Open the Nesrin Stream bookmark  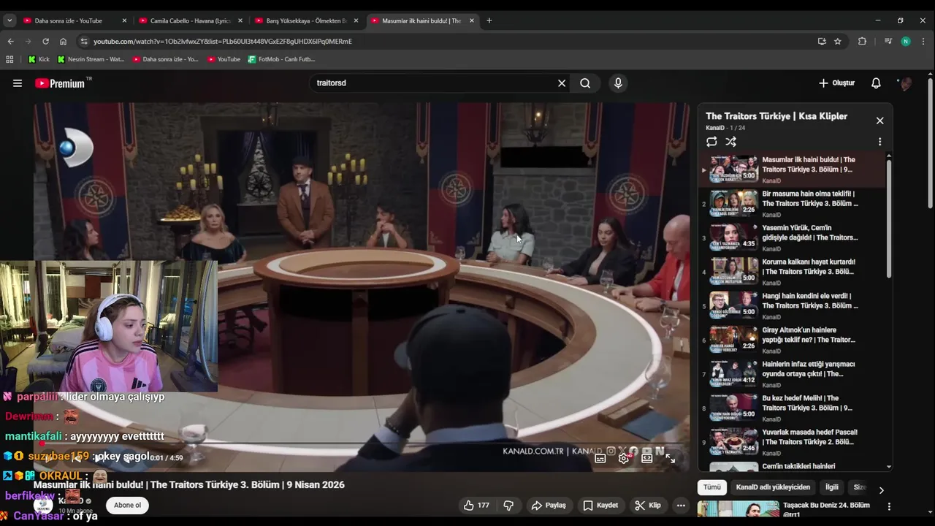pos(91,59)
